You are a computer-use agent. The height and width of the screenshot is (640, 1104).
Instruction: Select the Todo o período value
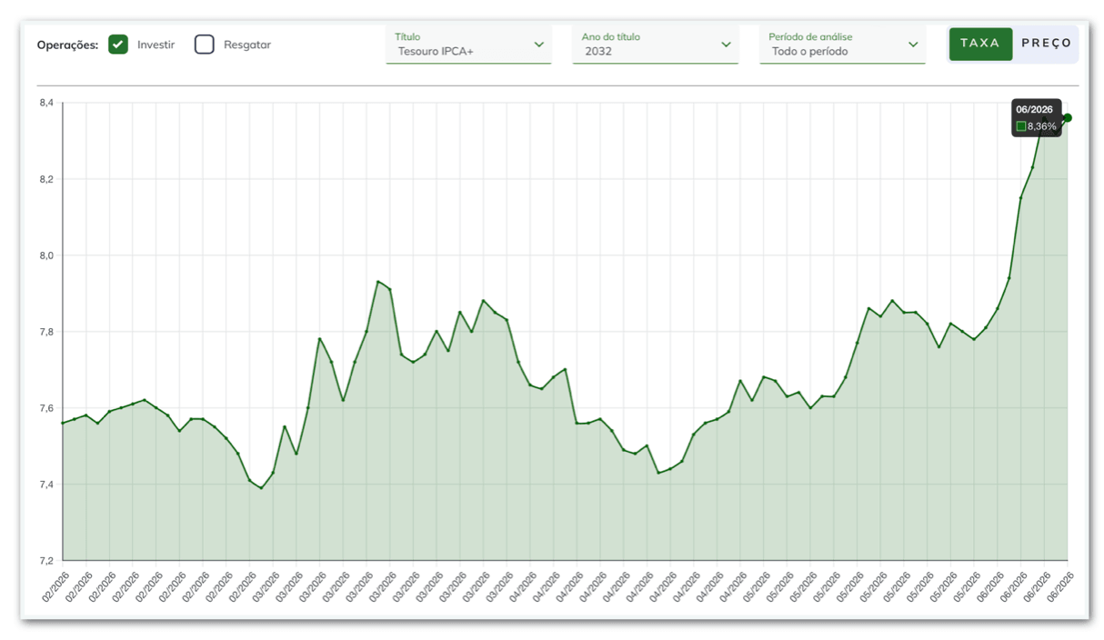pos(809,52)
